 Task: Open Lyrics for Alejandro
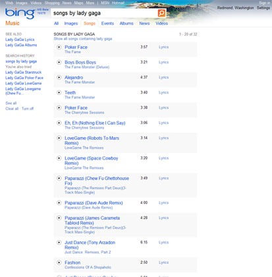click(163, 77)
